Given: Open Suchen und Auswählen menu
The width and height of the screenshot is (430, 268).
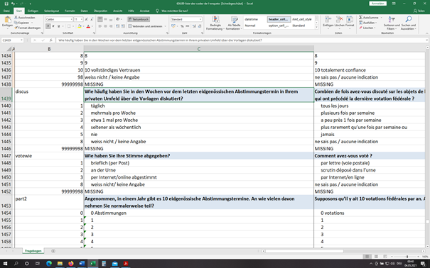Looking at the screenshot, I should pyautogui.click(x=409, y=23).
